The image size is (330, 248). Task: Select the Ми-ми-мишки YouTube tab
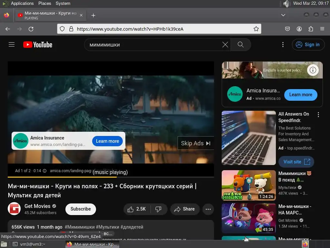tap(50, 15)
